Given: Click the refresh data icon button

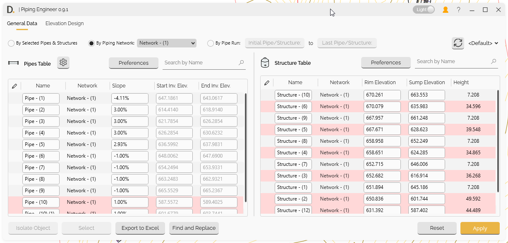Looking at the screenshot, I should 458,43.
